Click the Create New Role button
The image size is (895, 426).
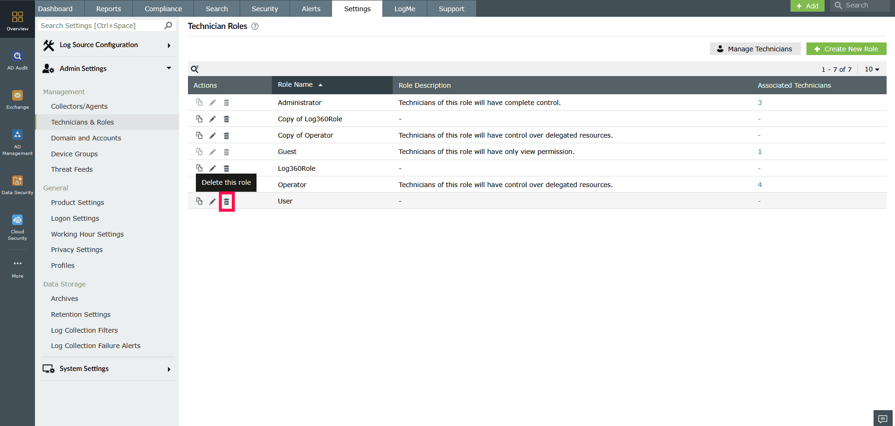coord(846,49)
